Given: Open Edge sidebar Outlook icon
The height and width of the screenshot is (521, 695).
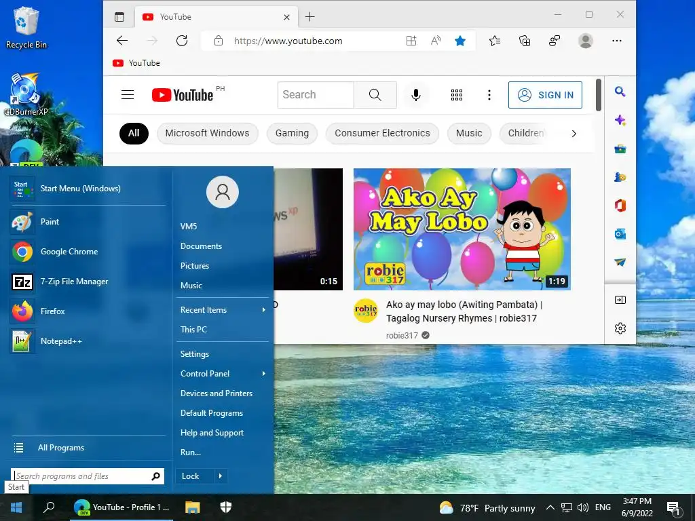Looking at the screenshot, I should [x=620, y=234].
